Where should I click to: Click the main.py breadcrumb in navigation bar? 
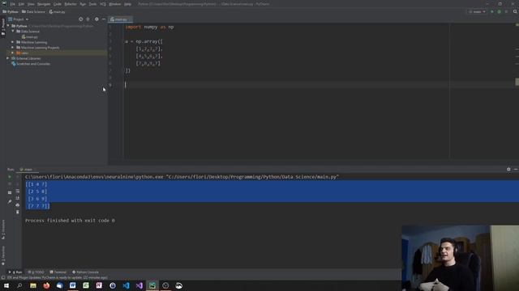point(58,12)
